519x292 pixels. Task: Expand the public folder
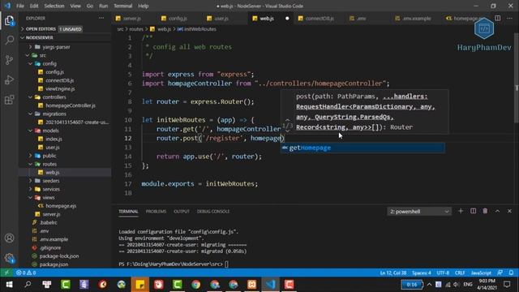point(31,156)
